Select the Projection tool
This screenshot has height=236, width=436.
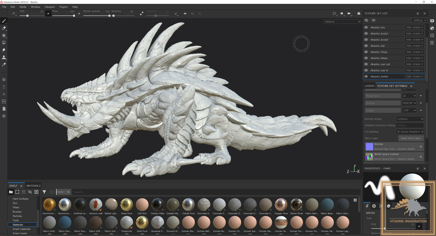pyautogui.click(x=4, y=35)
